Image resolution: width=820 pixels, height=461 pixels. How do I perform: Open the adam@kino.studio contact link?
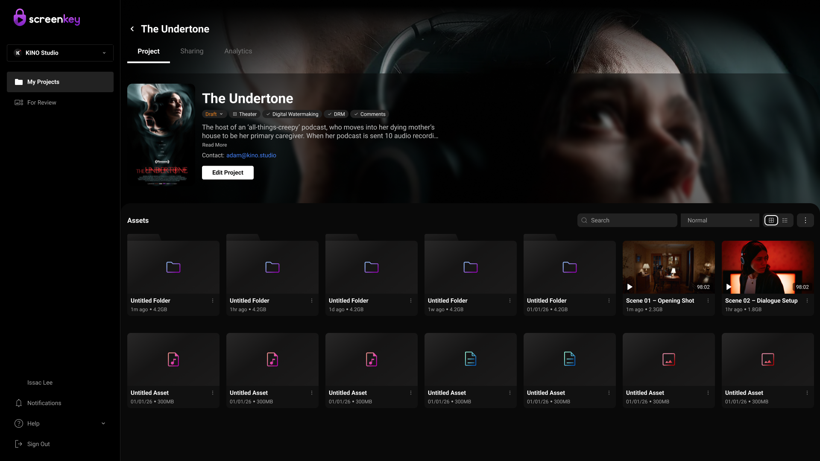click(x=251, y=155)
